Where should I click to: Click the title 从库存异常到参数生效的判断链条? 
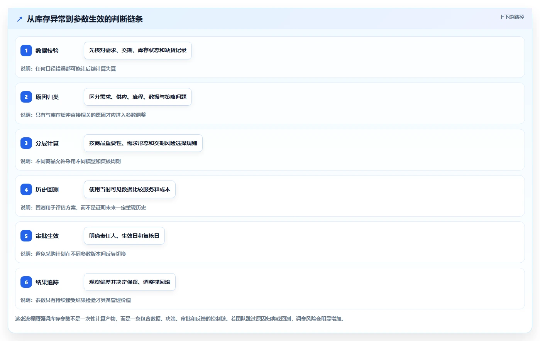point(85,19)
